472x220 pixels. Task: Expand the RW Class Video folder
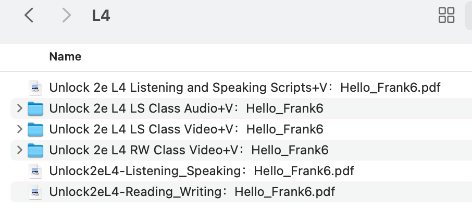click(20, 150)
